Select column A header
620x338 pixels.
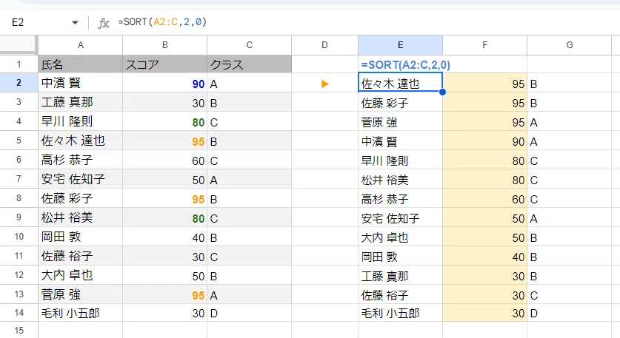80,45
